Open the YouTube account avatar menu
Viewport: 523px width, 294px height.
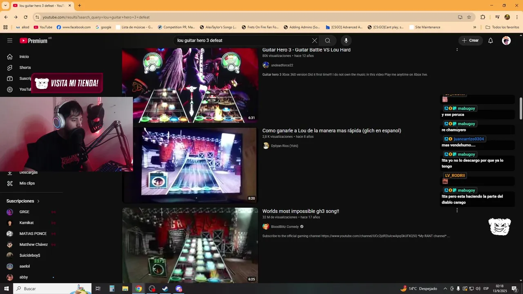tap(506, 40)
